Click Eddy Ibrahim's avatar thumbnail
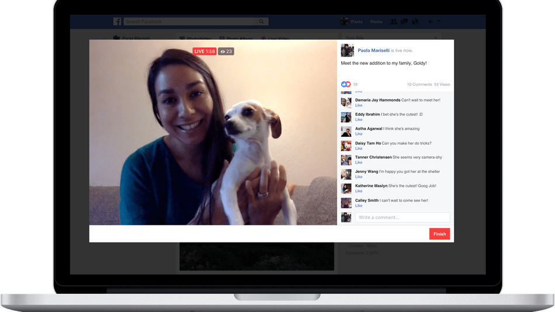 point(346,117)
